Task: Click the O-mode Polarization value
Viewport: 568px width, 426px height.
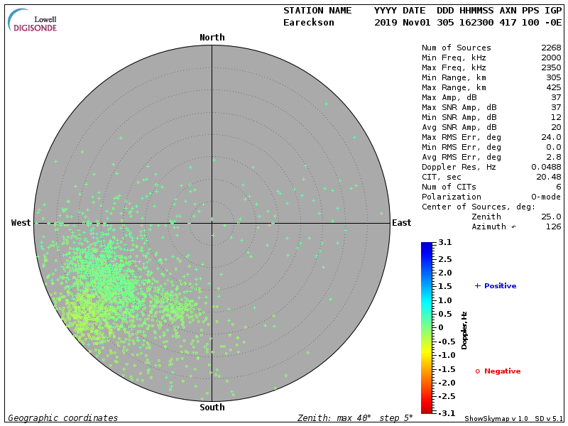Action: pos(544,197)
